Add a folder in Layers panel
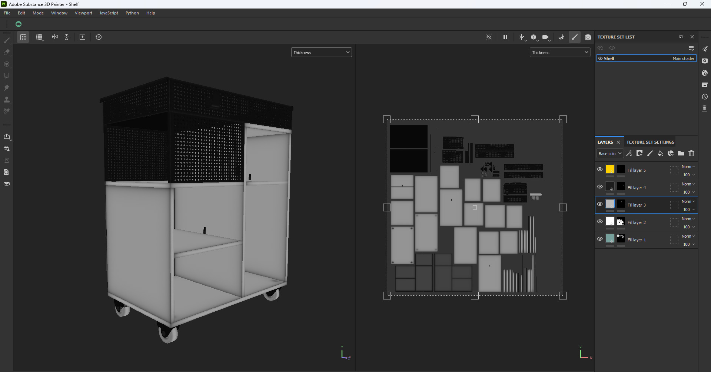The height and width of the screenshot is (372, 711). click(x=681, y=153)
